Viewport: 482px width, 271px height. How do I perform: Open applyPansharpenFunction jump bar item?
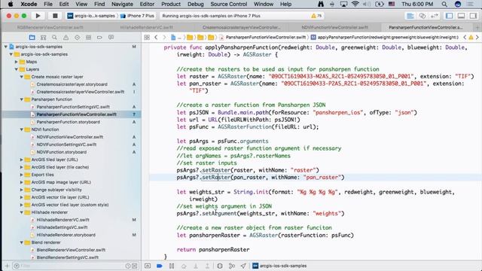pyautogui.click(x=385, y=38)
